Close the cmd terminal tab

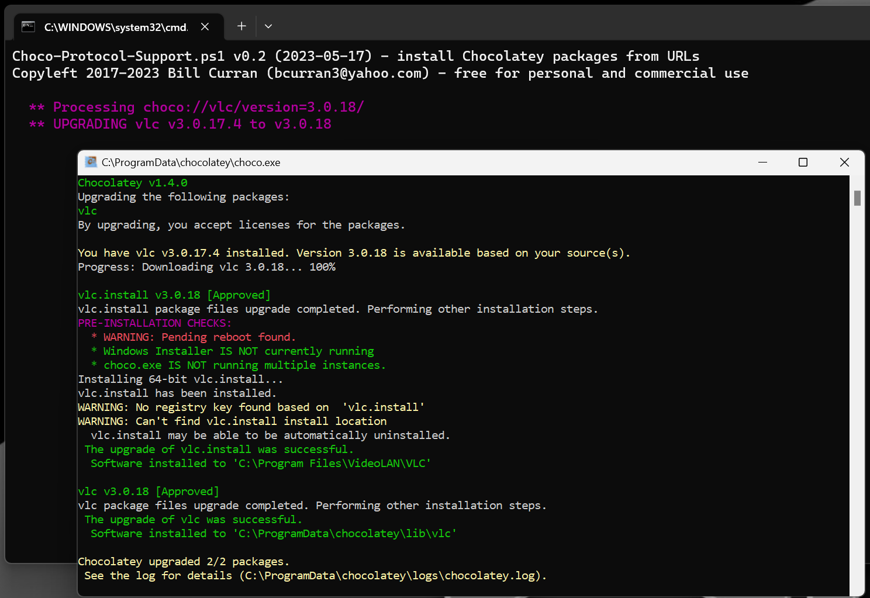click(205, 26)
